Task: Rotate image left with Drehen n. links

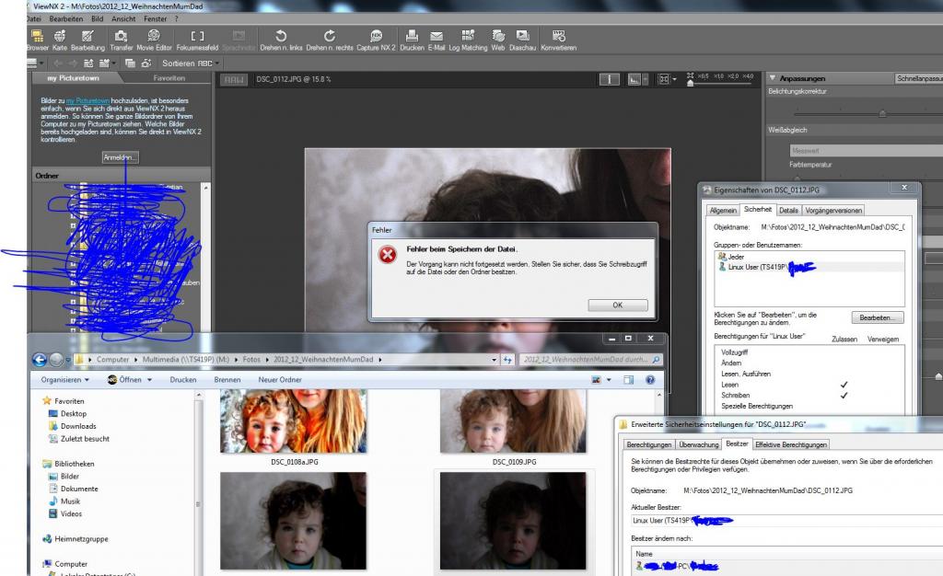Action: [281, 40]
